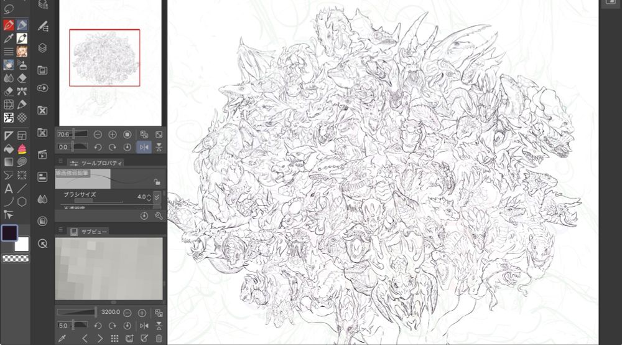The image size is (622, 345).
Task: Select the Text tool letter A
Action: pos(8,189)
